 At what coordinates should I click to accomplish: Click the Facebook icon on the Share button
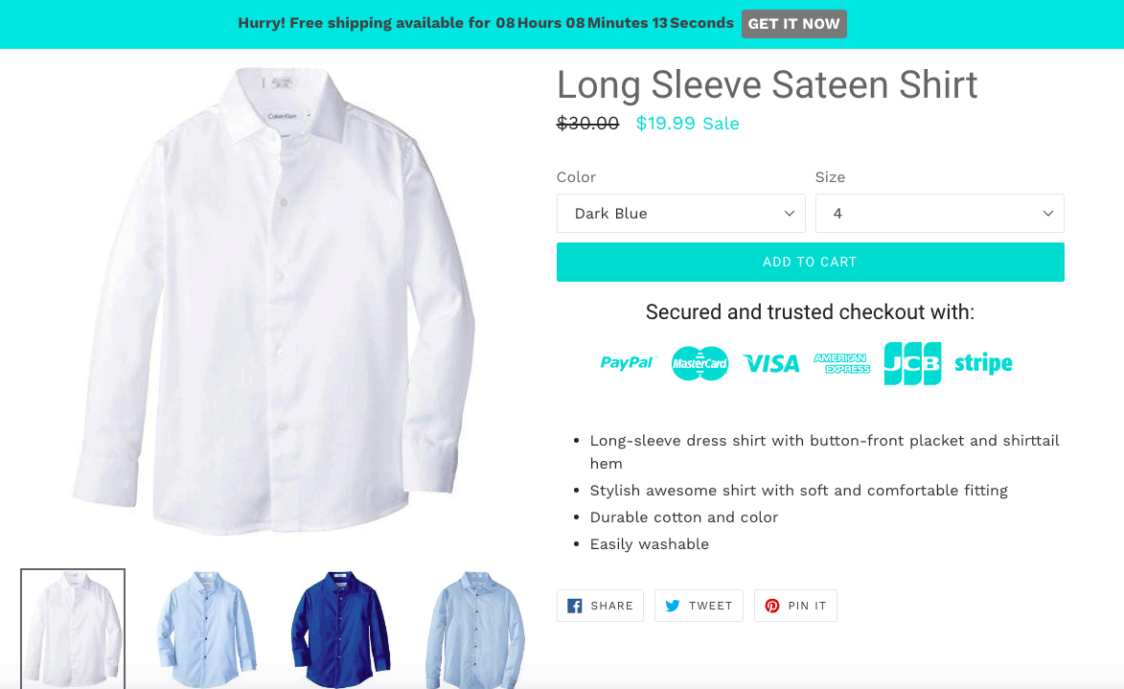pyautogui.click(x=575, y=605)
